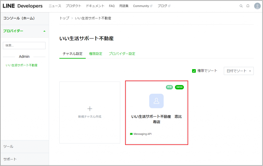The image size is (263, 166).
Task: Click the Messaging API label text
Action: (x=143, y=134)
